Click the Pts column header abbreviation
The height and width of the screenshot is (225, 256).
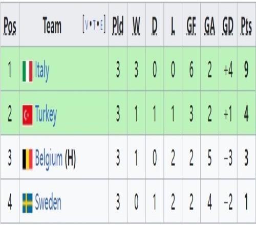tap(246, 26)
